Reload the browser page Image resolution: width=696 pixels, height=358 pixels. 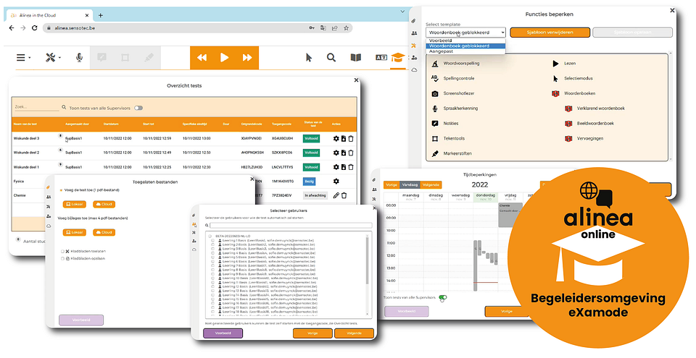tap(35, 28)
